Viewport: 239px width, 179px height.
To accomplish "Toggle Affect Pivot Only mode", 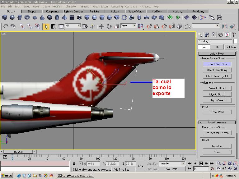I will coord(217,64).
